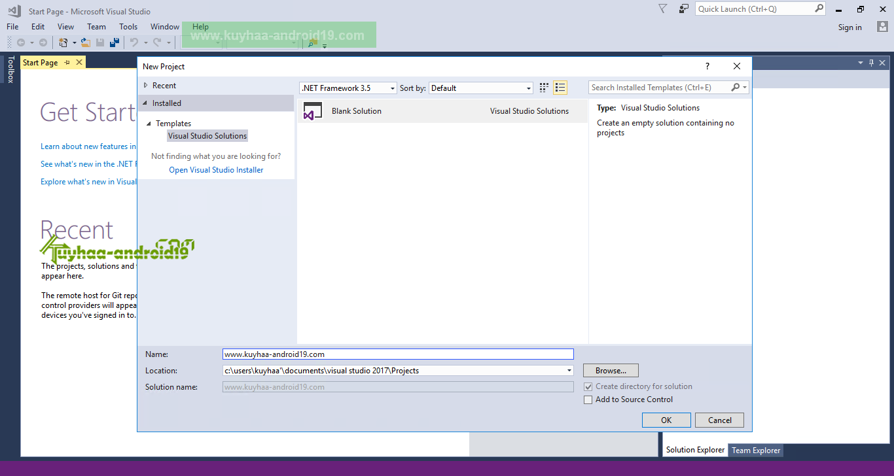
Task: Close the Start Page tab
Action: pyautogui.click(x=79, y=62)
